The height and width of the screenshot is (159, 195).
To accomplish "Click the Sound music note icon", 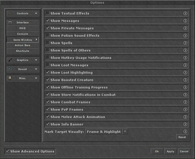I will click(10, 69).
